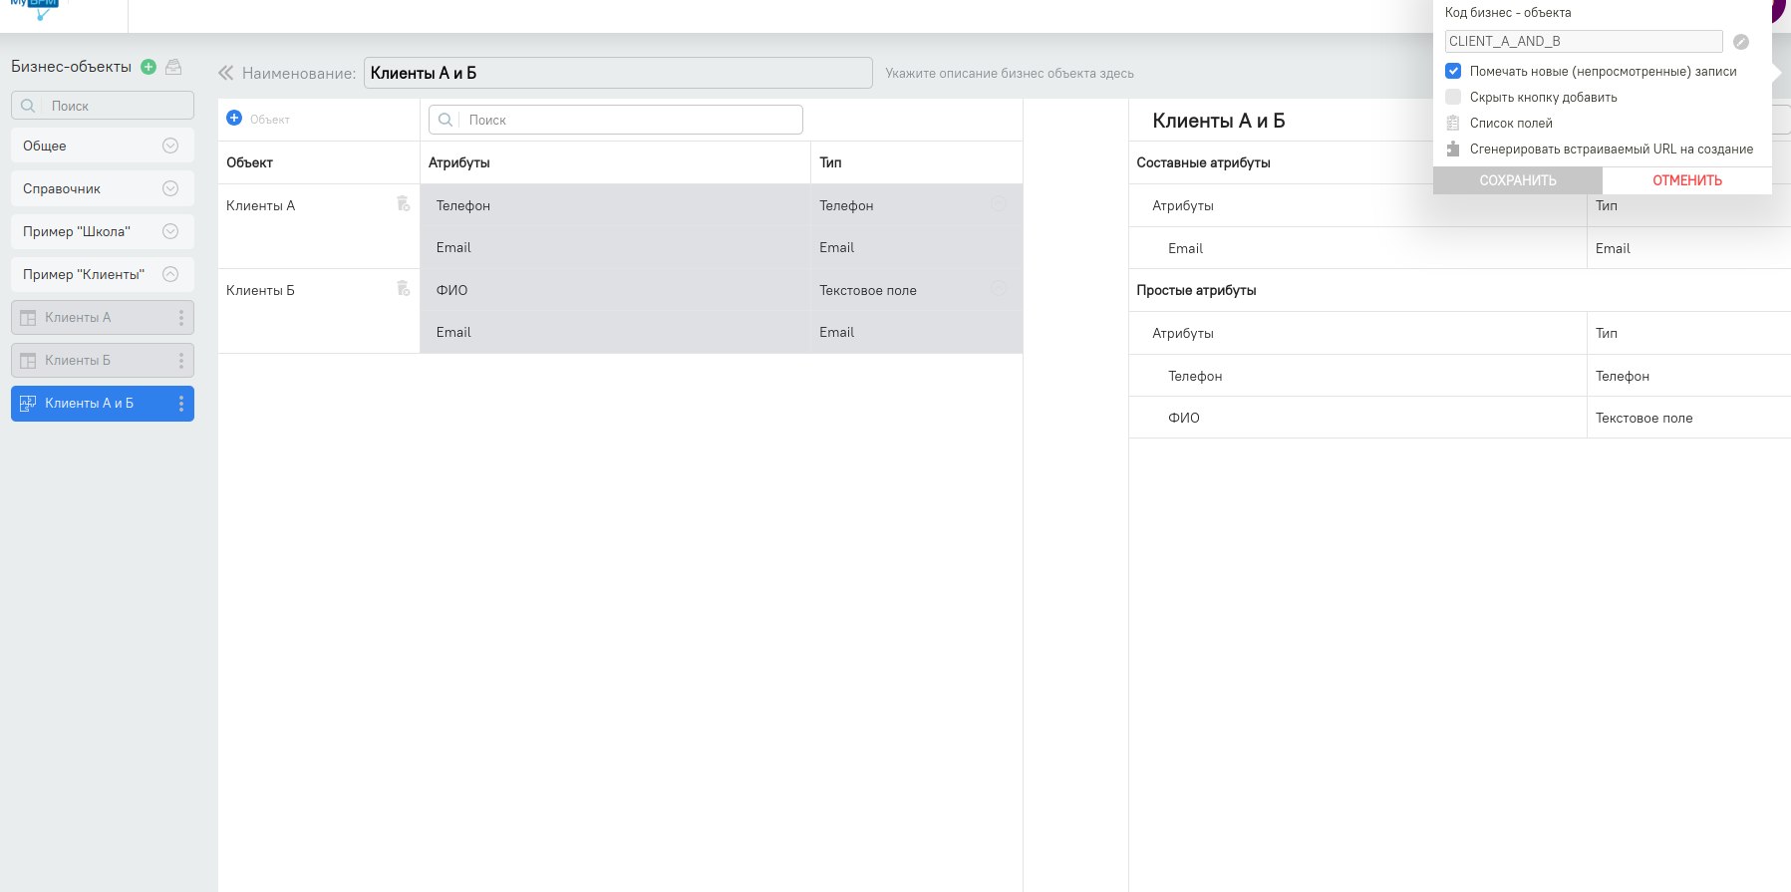Open three-dot menu for sidebar item Клиенты А
This screenshot has width=1791, height=892.
coord(180,318)
